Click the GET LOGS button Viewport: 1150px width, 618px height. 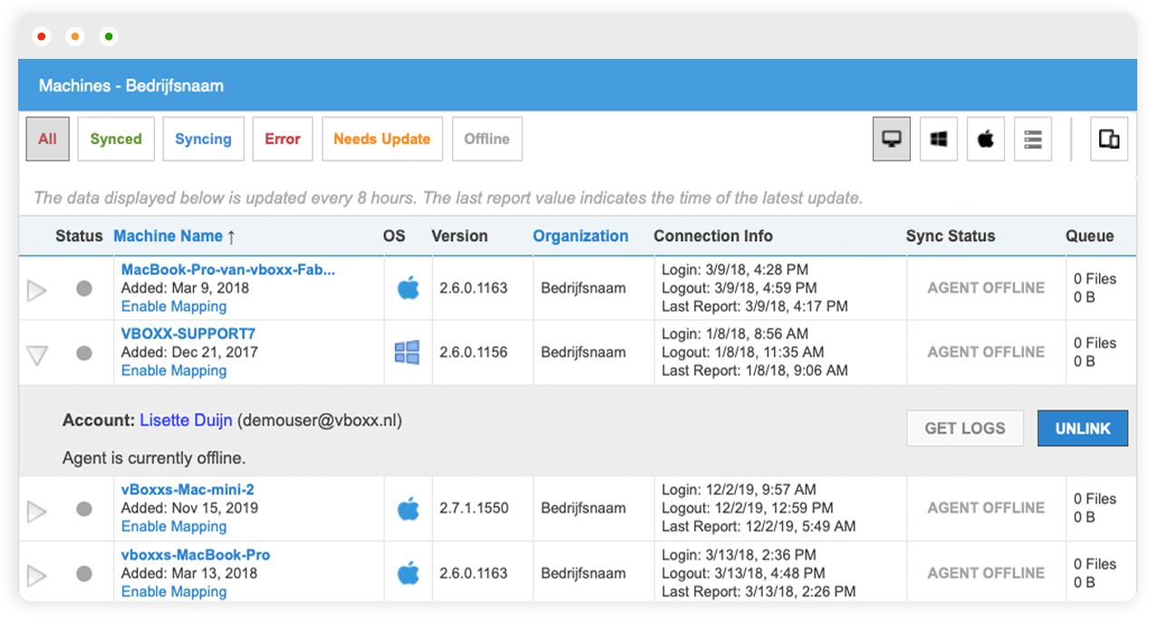pos(964,429)
